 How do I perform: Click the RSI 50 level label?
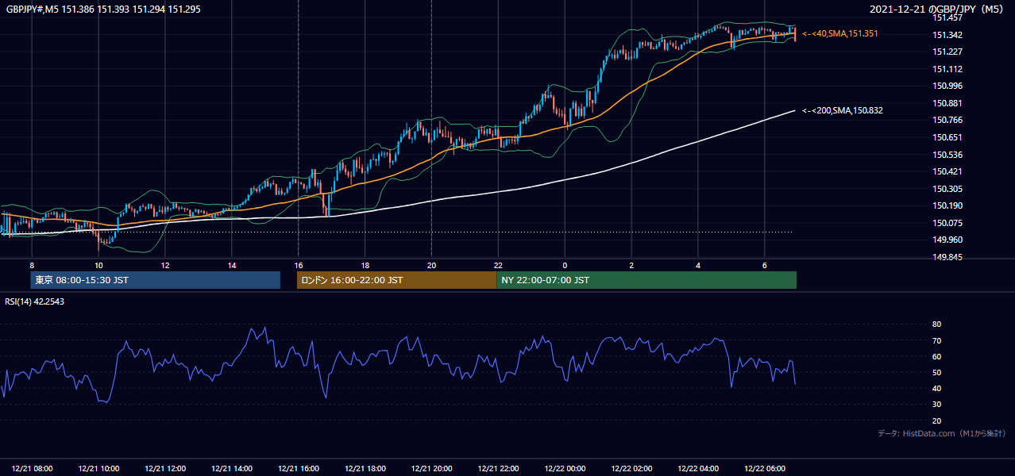pos(936,372)
